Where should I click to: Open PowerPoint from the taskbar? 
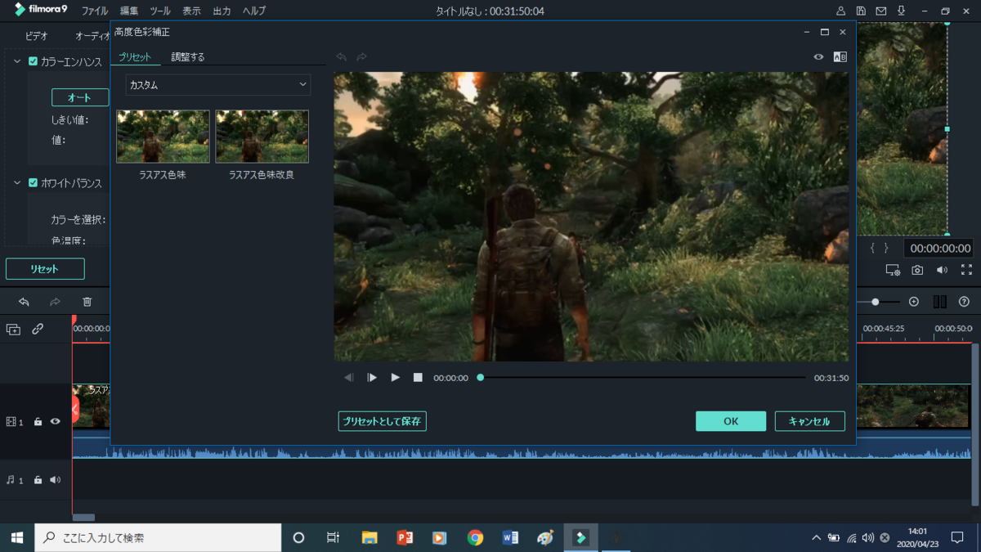point(405,537)
